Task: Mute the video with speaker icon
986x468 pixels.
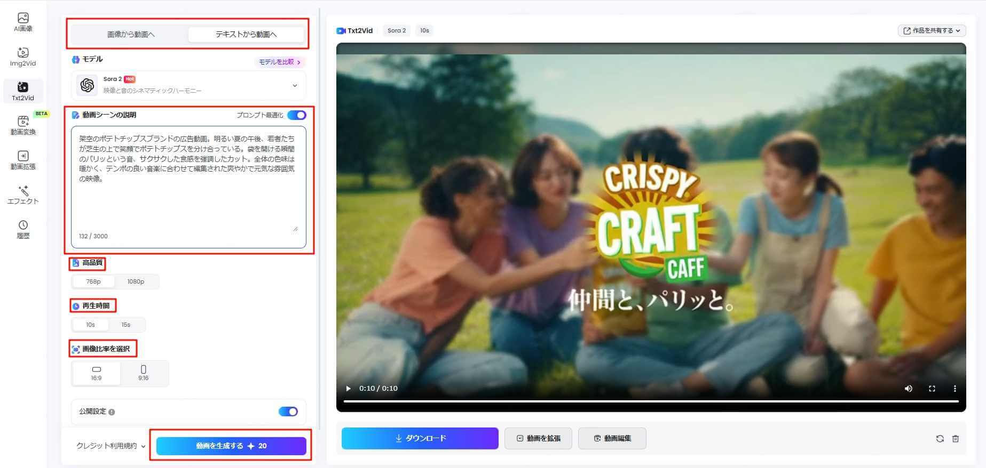Action: [908, 389]
